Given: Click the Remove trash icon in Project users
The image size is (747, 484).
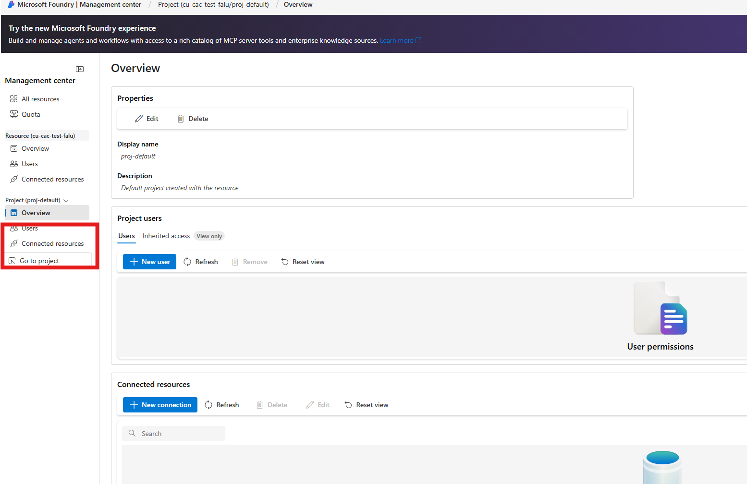Looking at the screenshot, I should tap(235, 262).
